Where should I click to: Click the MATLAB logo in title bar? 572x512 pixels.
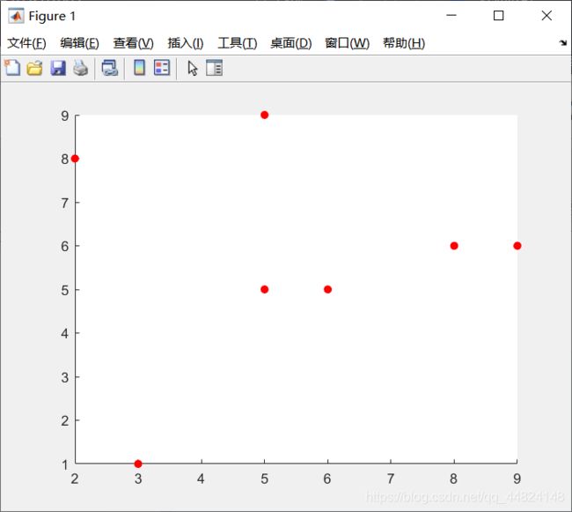click(16, 16)
